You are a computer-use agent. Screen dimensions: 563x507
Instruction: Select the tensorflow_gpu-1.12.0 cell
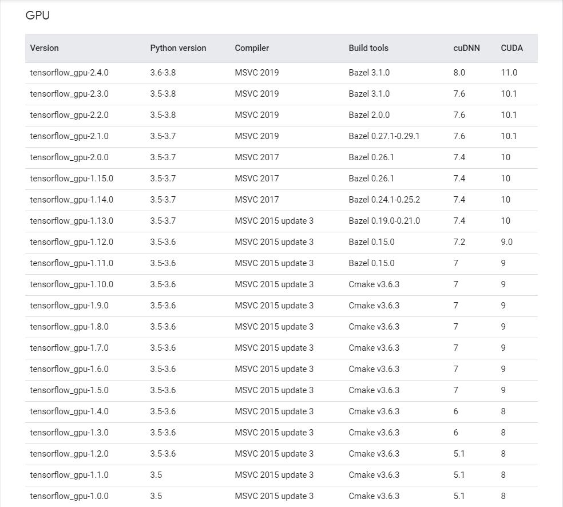(72, 243)
